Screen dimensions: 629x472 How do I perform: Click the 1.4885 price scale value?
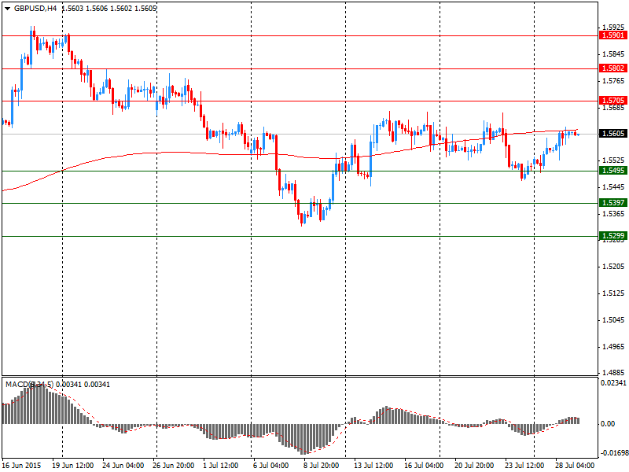point(614,373)
